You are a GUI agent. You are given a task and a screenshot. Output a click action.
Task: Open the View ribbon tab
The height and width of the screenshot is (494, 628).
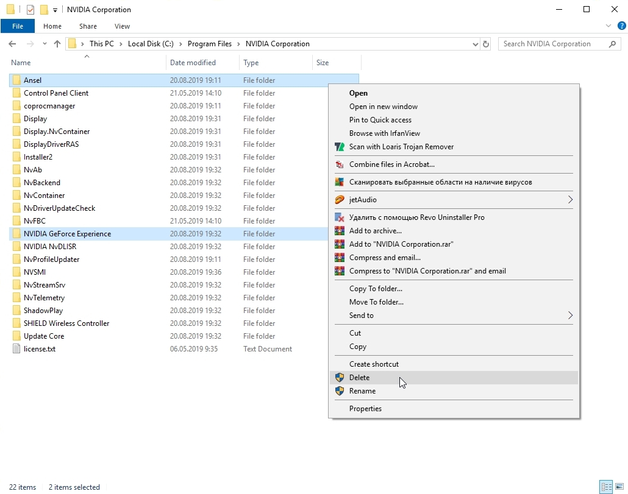[x=122, y=26]
